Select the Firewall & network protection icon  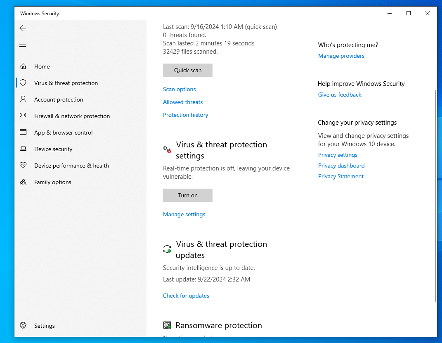tap(23, 116)
